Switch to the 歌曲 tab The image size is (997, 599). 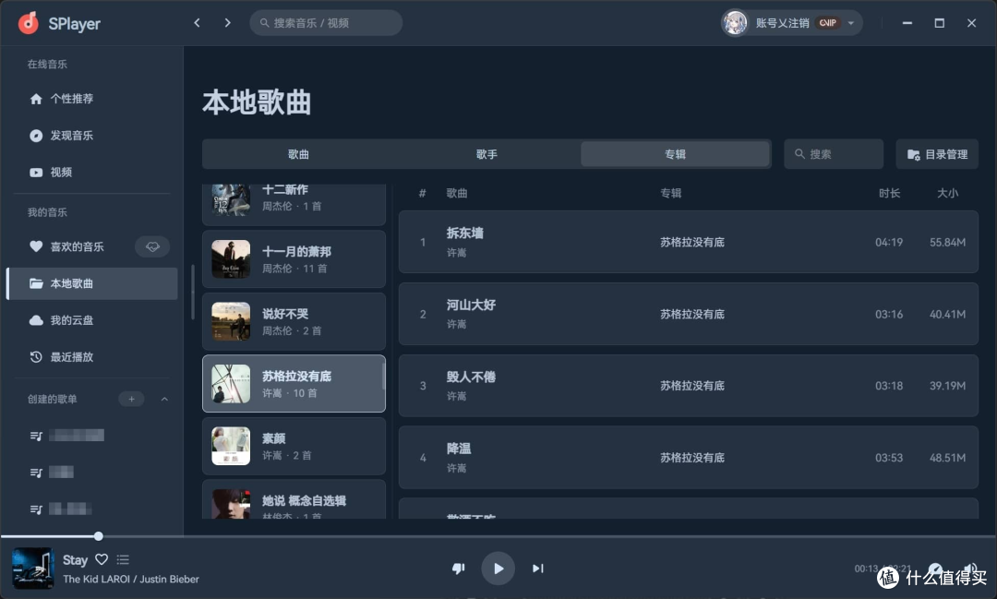[x=298, y=154]
